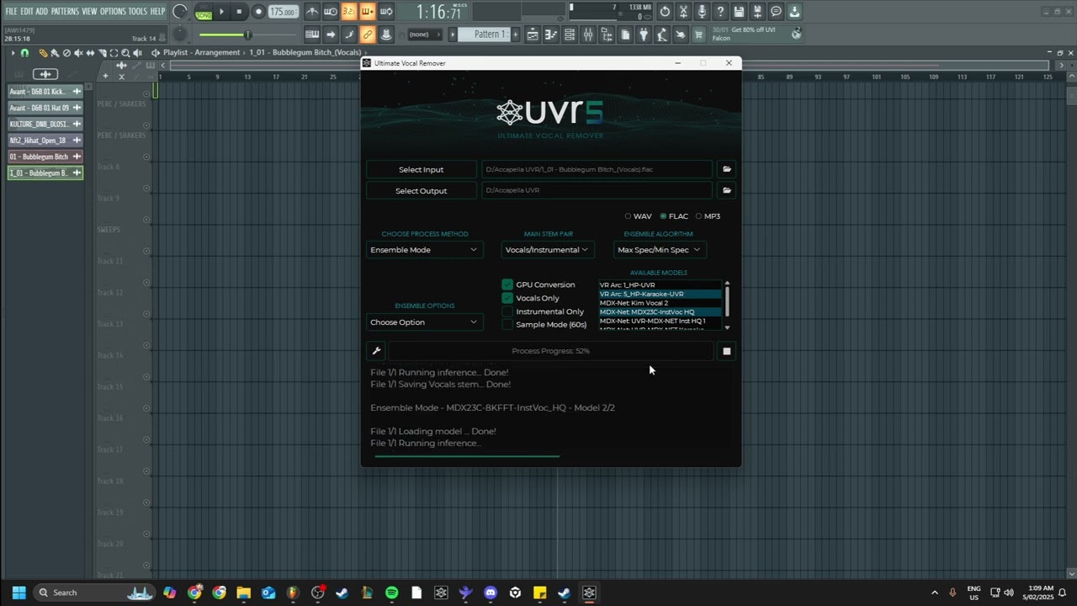
Task: Open the FL Studio ADD menu
Action: point(42,12)
